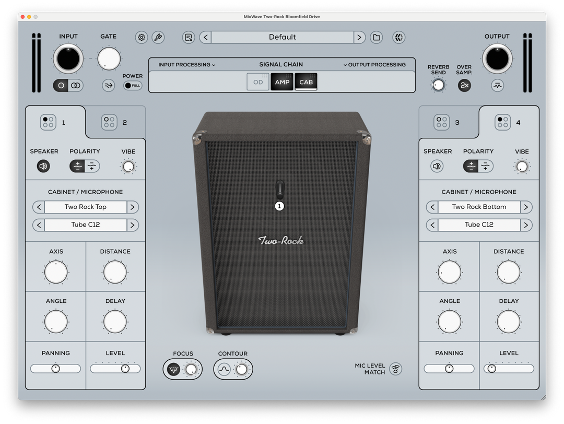Viewport: 564px width, 424px height.
Task: Click the folder icon beside presets
Action: point(377,37)
